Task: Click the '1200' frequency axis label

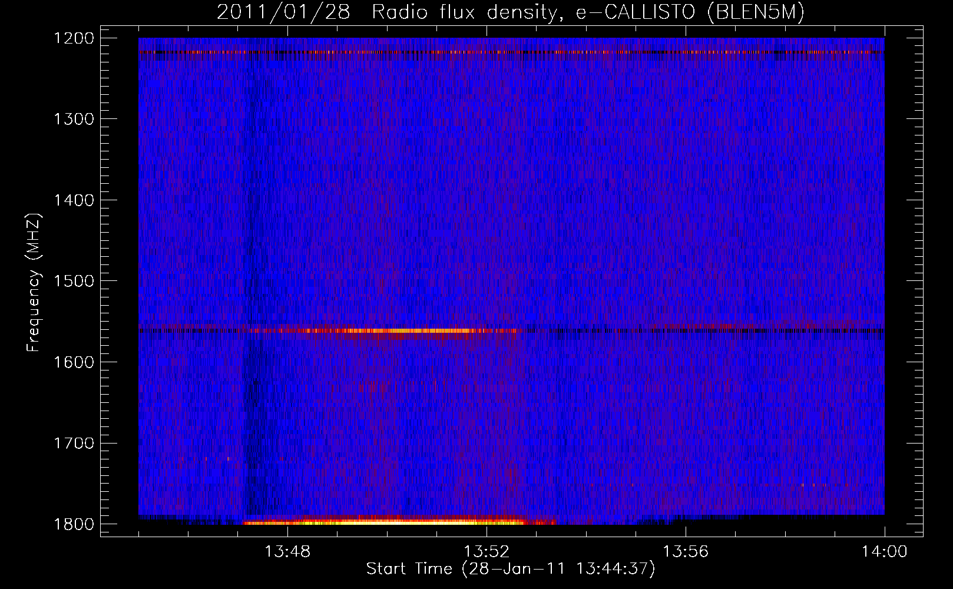Action: pyautogui.click(x=73, y=38)
